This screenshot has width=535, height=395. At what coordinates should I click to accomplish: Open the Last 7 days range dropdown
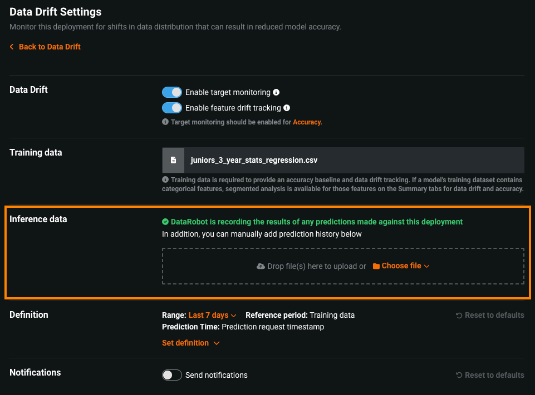[x=212, y=315]
